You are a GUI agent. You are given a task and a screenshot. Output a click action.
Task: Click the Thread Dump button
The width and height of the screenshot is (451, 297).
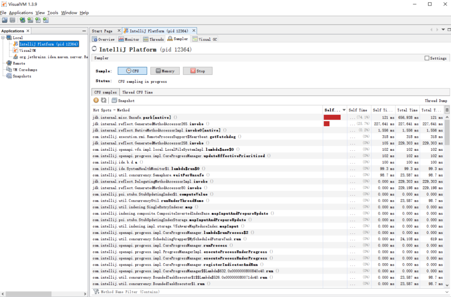click(x=436, y=100)
